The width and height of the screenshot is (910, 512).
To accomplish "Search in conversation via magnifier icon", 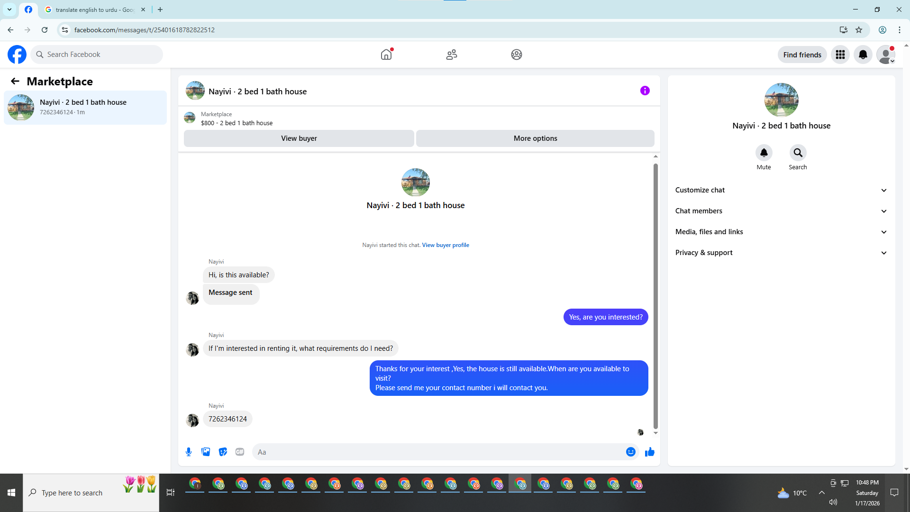I will click(798, 153).
